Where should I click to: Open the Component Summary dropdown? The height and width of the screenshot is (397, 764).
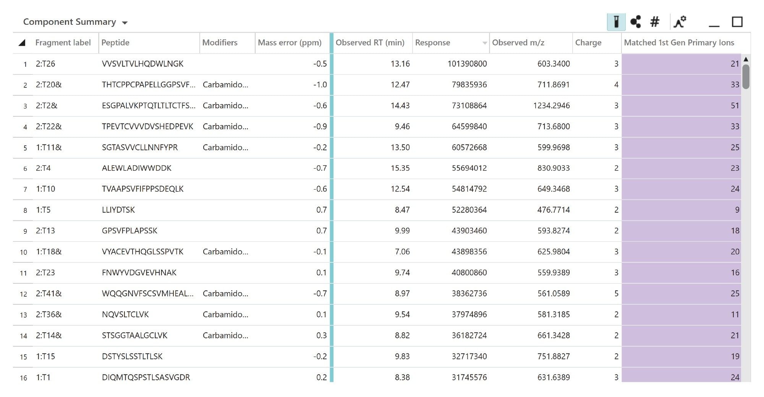pyautogui.click(x=125, y=23)
